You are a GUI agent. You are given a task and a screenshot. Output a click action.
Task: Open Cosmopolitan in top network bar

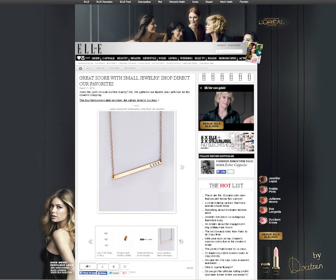coord(144,2)
